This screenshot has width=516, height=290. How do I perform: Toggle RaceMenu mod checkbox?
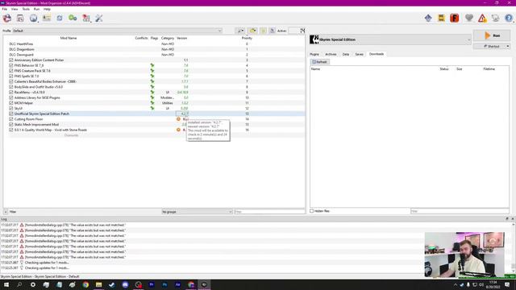[x=11, y=93]
